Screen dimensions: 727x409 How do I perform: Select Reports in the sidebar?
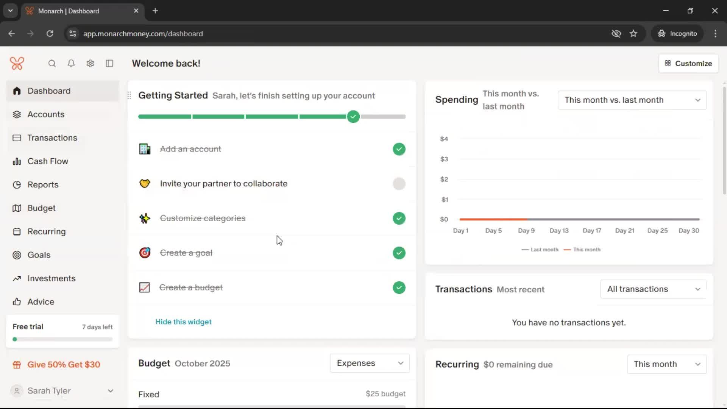pos(43,184)
